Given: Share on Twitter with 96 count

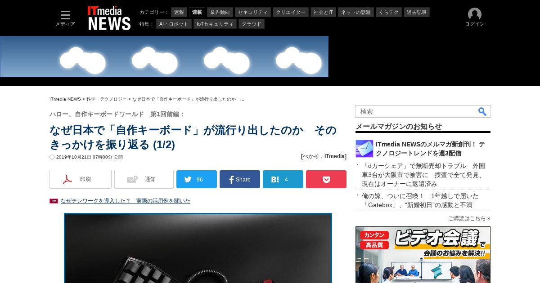Looking at the screenshot, I should (x=197, y=179).
